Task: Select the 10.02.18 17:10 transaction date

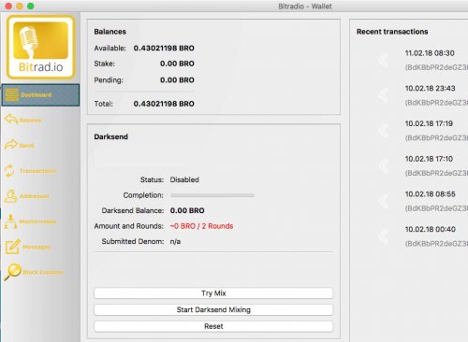Action: [429, 159]
